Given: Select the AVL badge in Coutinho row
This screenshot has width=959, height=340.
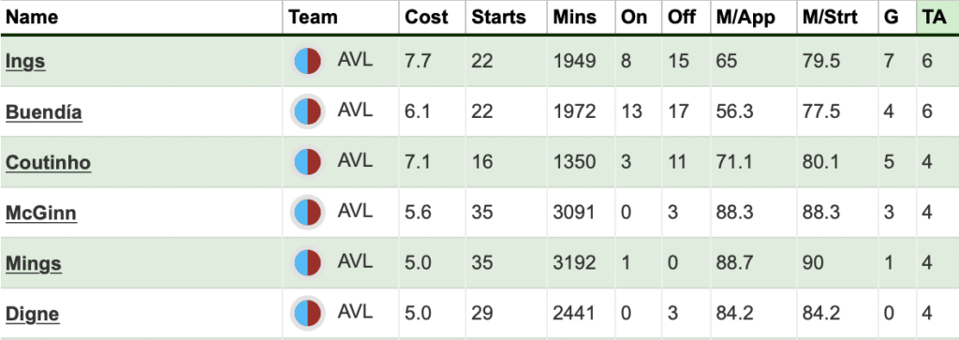Looking at the screenshot, I should [x=307, y=163].
